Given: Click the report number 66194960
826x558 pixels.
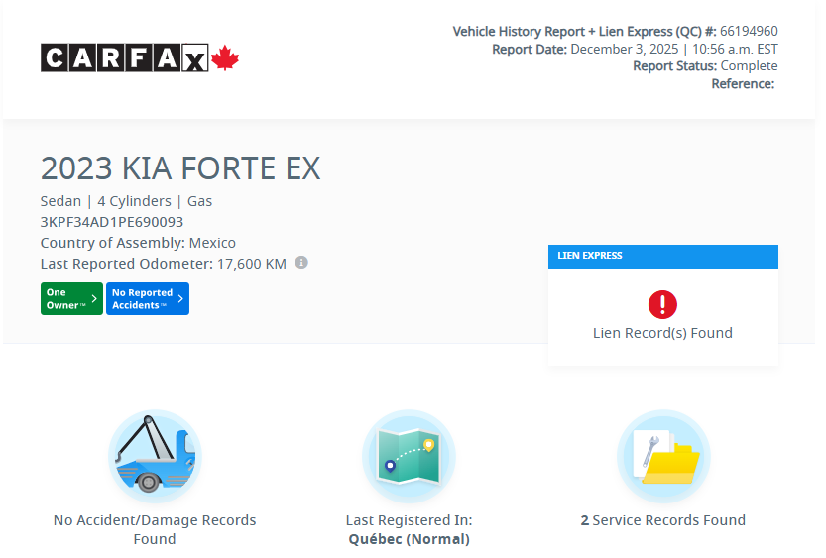Looking at the screenshot, I should point(749,32).
